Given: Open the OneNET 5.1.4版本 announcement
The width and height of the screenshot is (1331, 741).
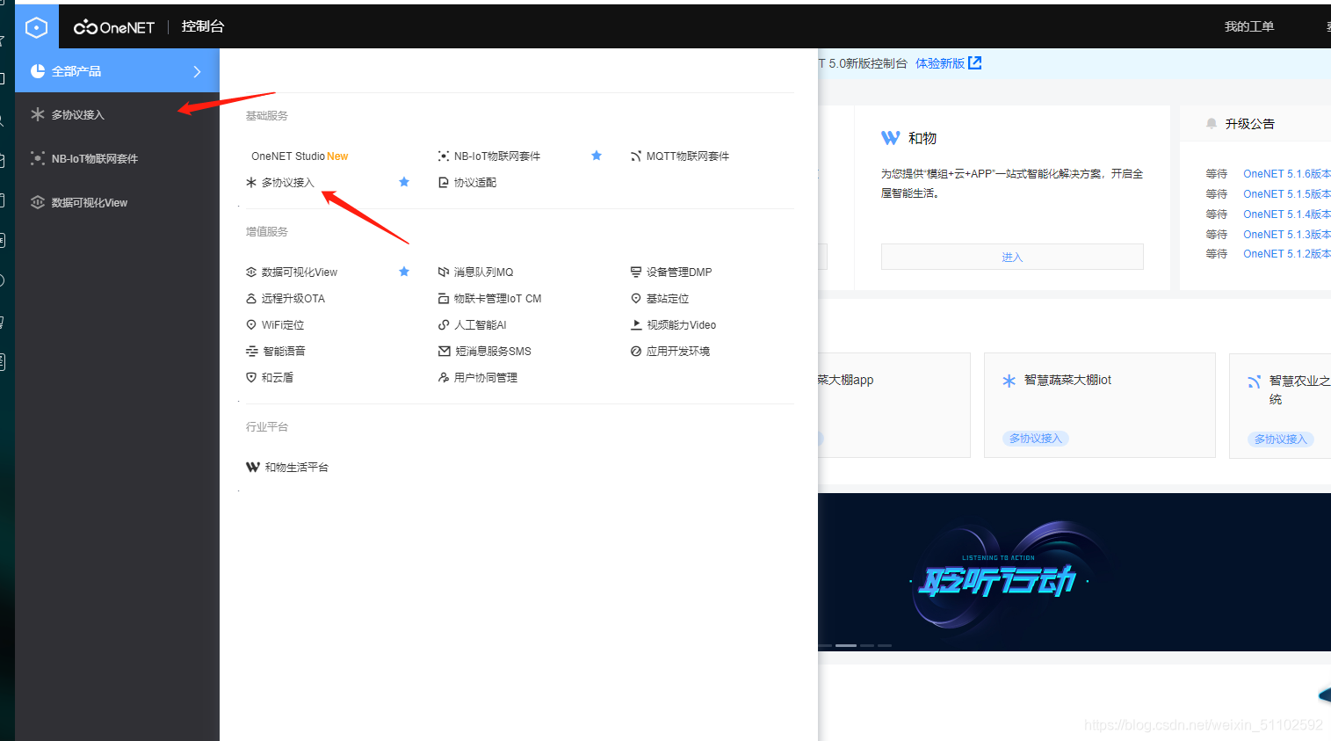Looking at the screenshot, I should coord(1287,214).
